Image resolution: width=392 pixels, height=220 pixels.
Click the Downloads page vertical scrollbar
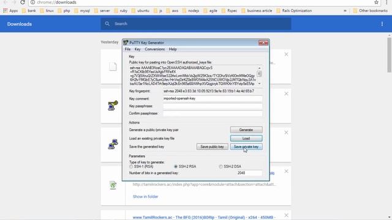[x=390, y=54]
